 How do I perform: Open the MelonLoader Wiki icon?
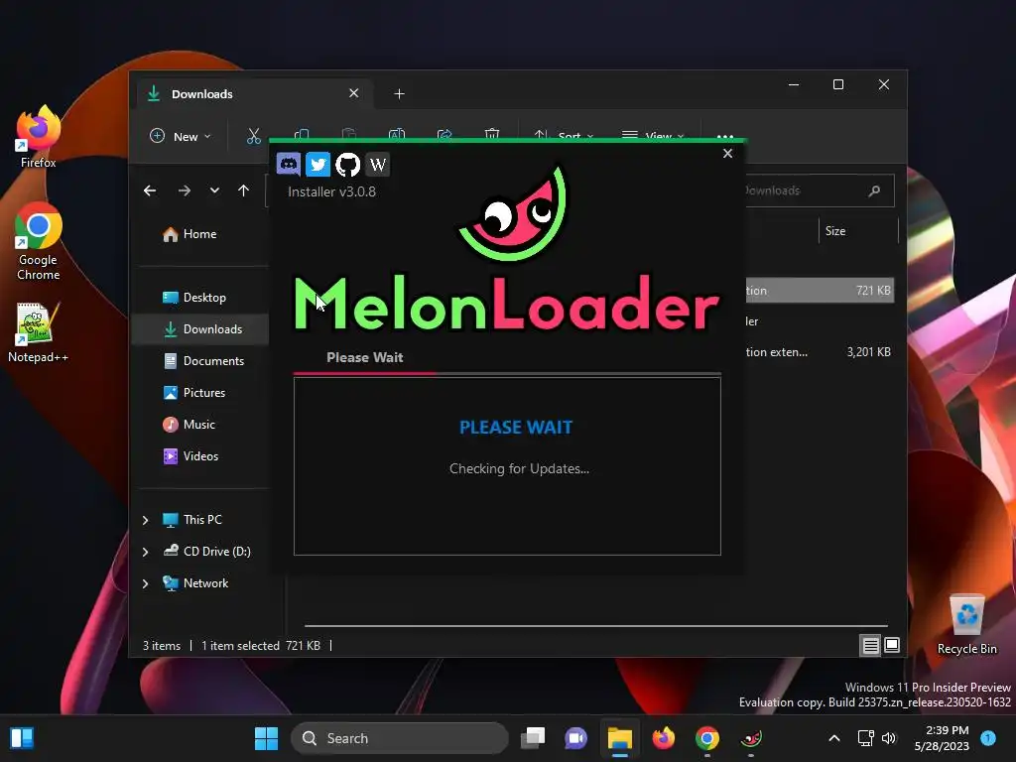point(378,164)
